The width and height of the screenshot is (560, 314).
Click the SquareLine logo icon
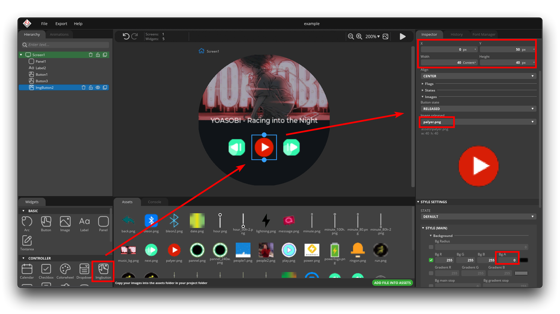coord(27,23)
